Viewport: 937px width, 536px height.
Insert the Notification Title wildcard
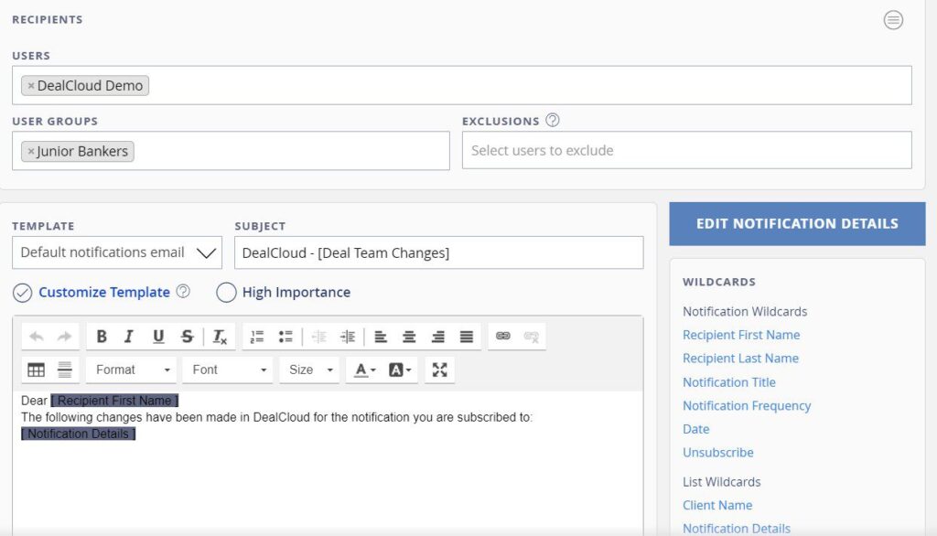[x=729, y=382]
